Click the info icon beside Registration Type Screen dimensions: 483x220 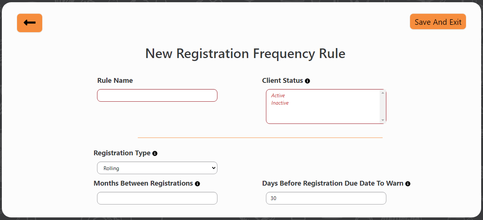155,153
